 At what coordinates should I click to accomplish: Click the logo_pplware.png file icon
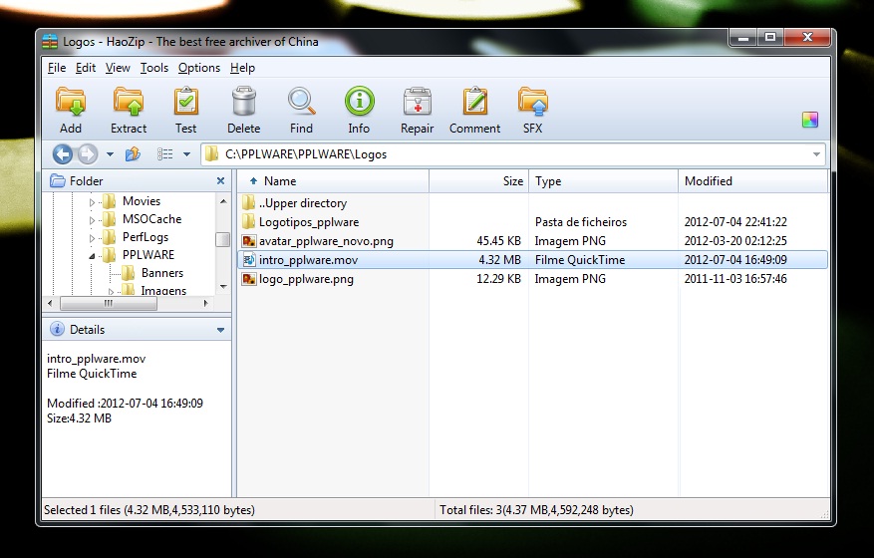[248, 279]
